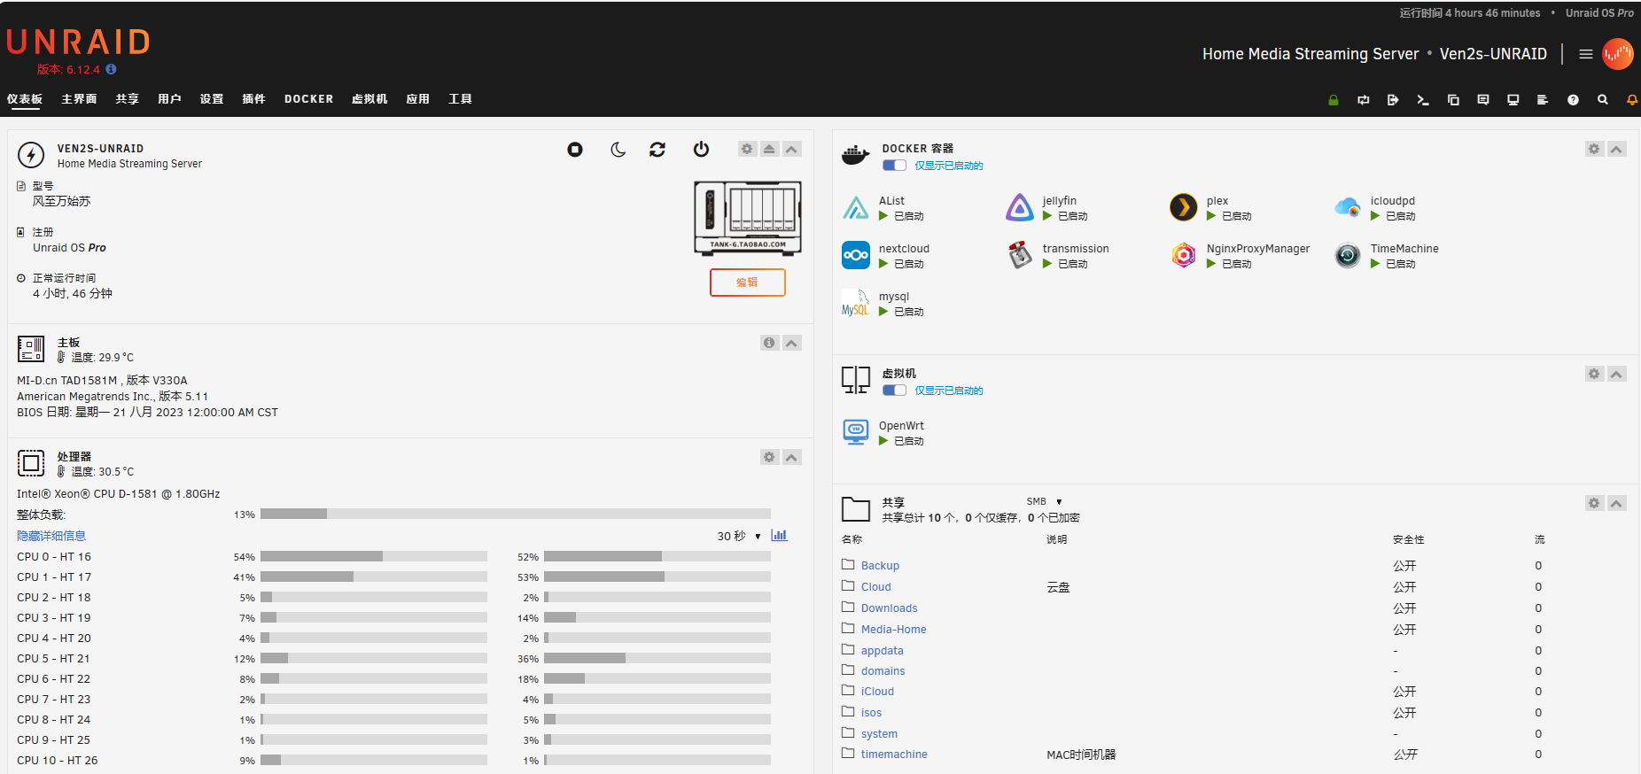This screenshot has width=1641, height=774.
Task: Open the OpenWrt virtual machine icon
Action: [x=856, y=432]
